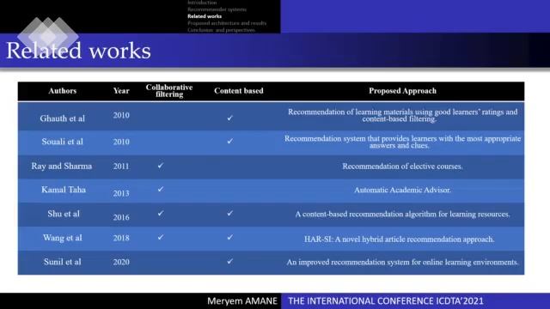The height and width of the screenshot is (309, 550).
Task: Click the 'HAR-SI: A novel hybrid' approach text
Action: [399, 239]
